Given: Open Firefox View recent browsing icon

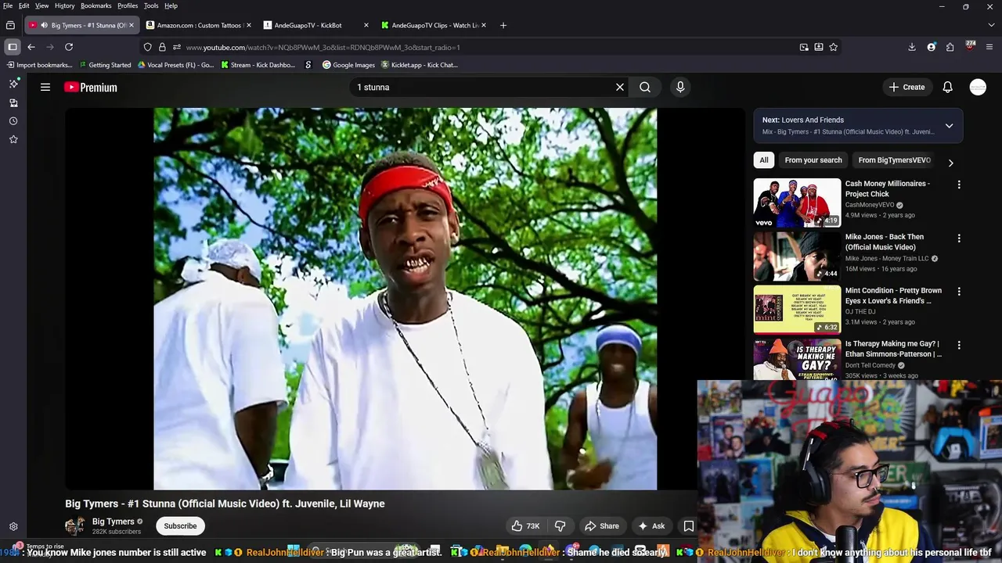Looking at the screenshot, I should click(10, 25).
